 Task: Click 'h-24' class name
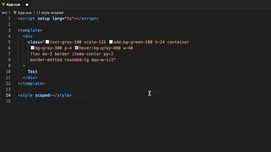160,42
